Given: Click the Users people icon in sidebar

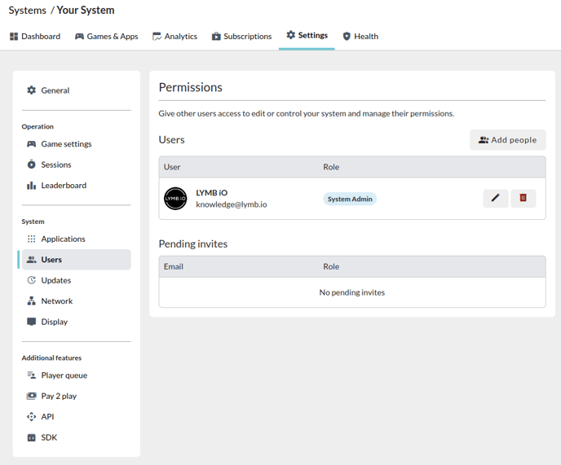Looking at the screenshot, I should point(32,260).
